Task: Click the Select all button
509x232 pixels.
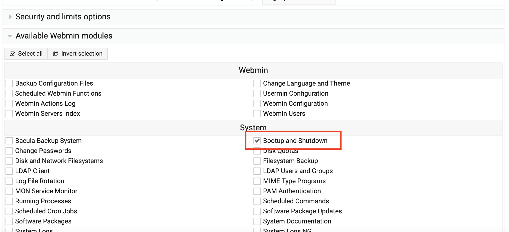Action: pyautogui.click(x=26, y=54)
